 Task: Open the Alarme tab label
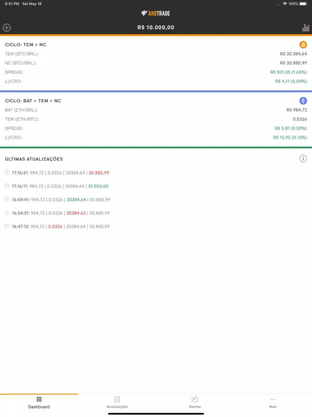point(195,407)
